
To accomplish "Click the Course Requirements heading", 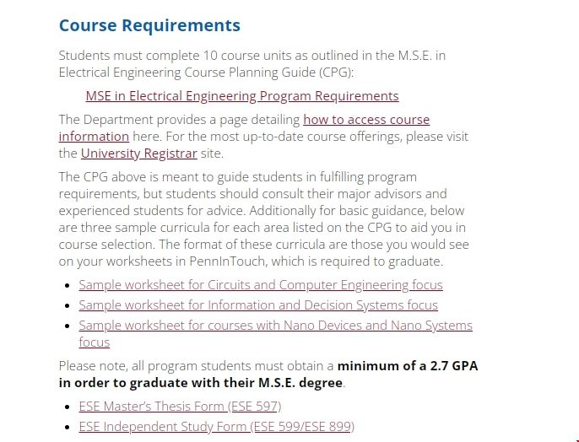I will tap(149, 26).
